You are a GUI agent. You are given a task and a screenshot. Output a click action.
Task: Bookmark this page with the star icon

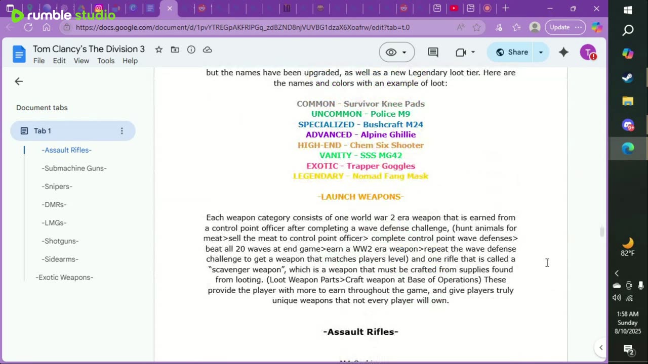476,27
